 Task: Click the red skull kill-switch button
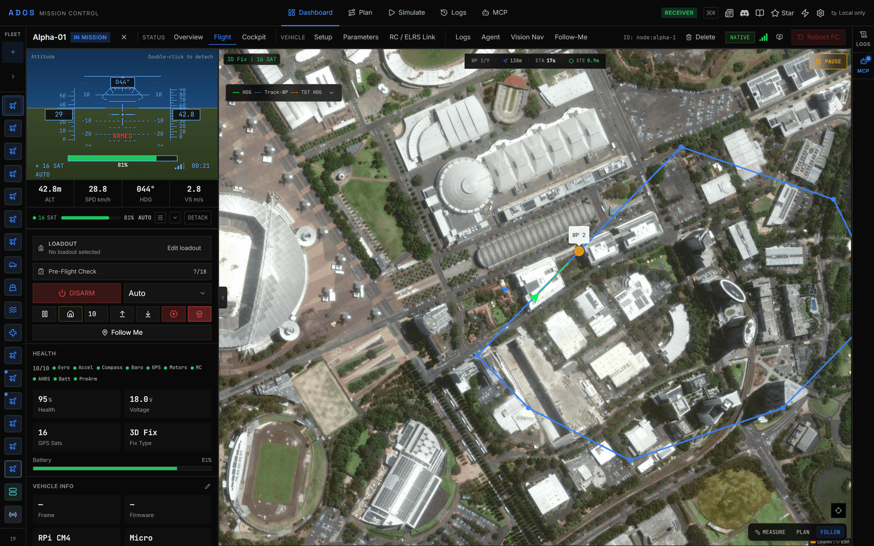click(199, 314)
